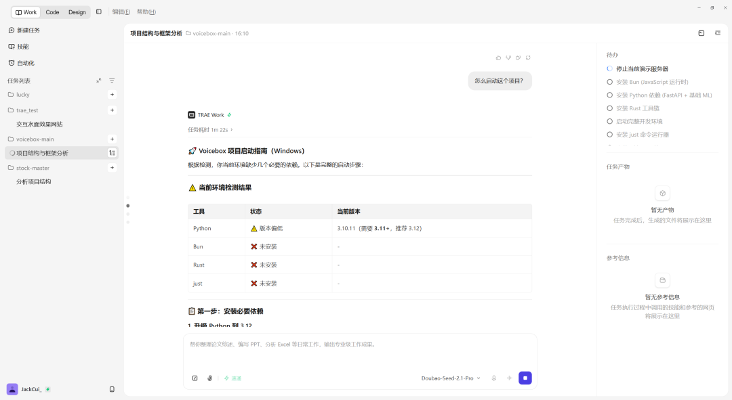The image size is (732, 400).
Task: Click the copy icon above the user message
Action: pos(518,58)
